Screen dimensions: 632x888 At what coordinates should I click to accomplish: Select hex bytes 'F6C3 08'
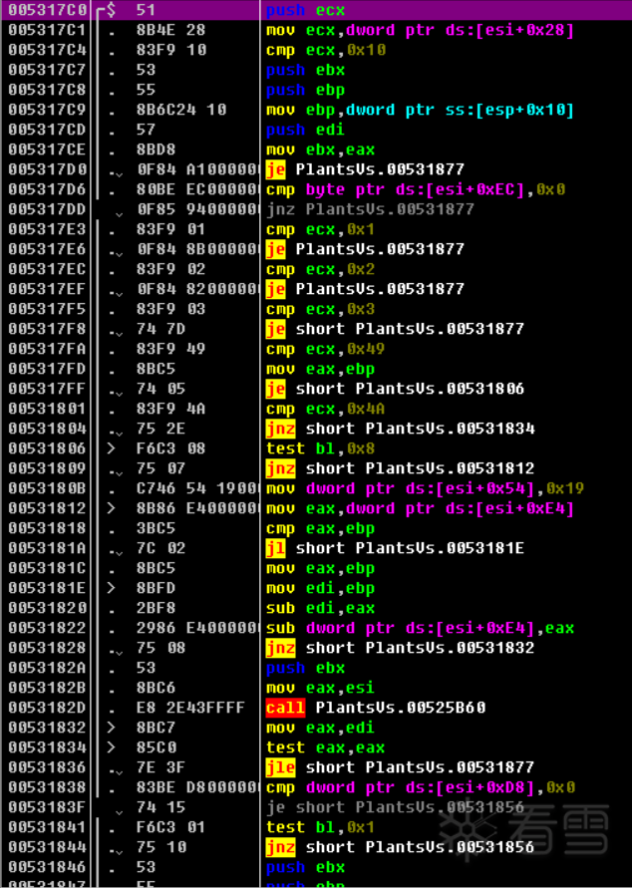coord(171,448)
